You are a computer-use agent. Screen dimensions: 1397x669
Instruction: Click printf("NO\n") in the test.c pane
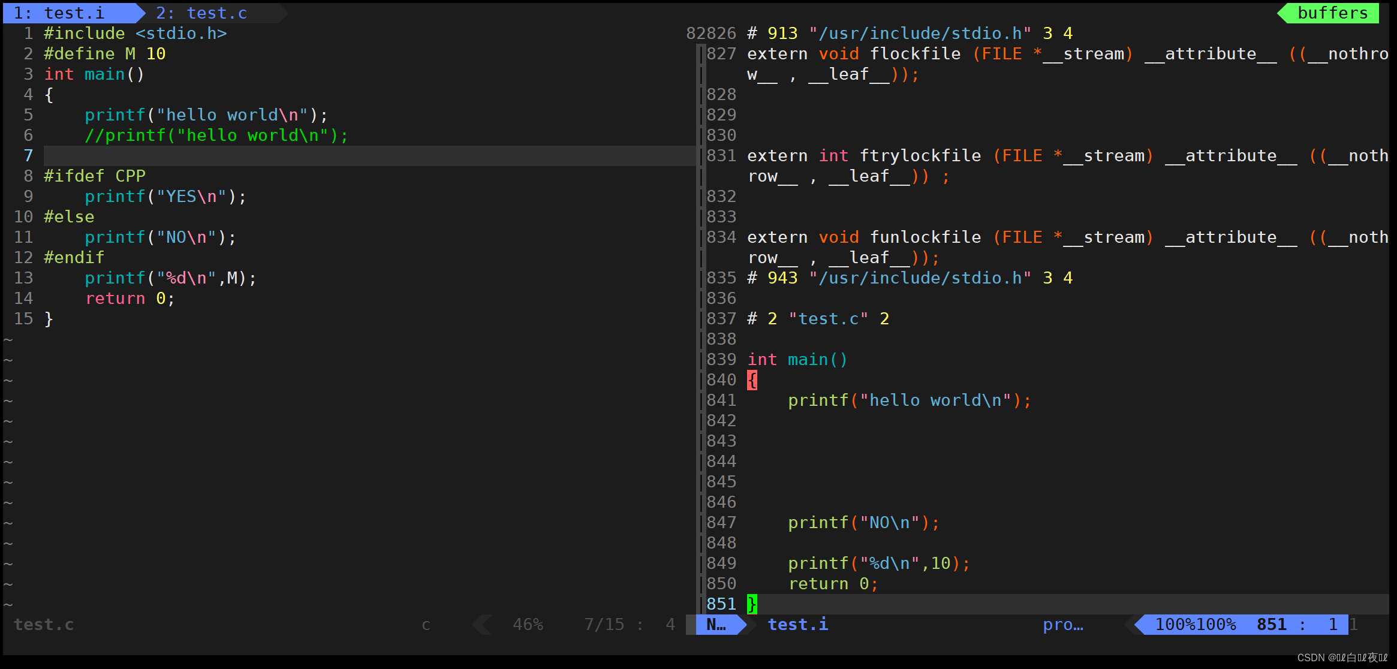[x=161, y=237]
